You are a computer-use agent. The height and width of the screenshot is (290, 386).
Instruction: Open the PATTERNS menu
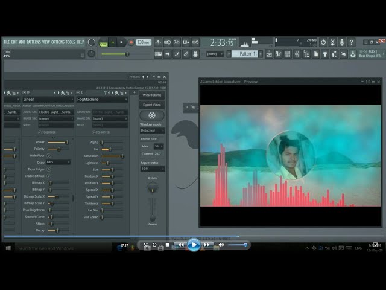[34, 42]
